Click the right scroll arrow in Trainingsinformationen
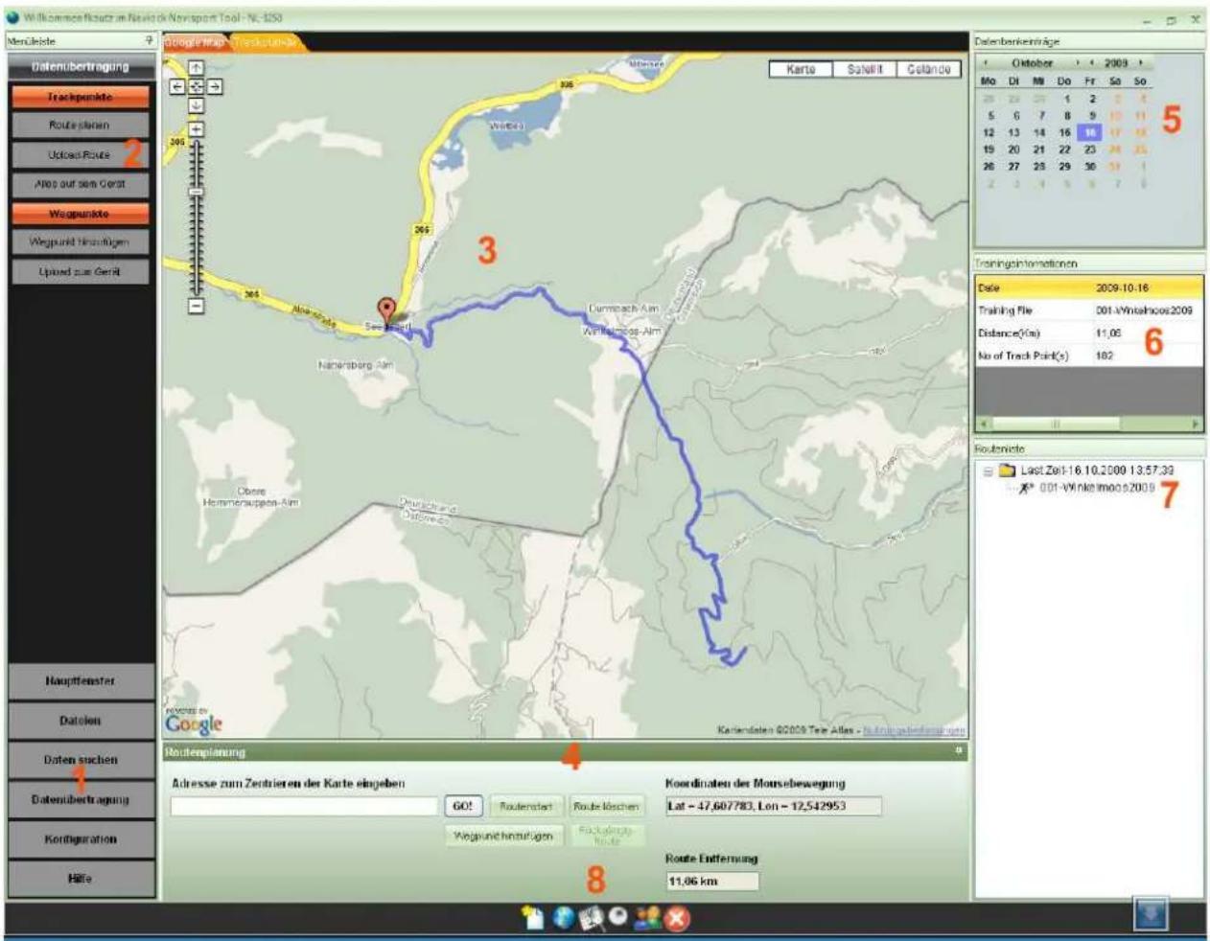1210x941 pixels. pos(1195,424)
